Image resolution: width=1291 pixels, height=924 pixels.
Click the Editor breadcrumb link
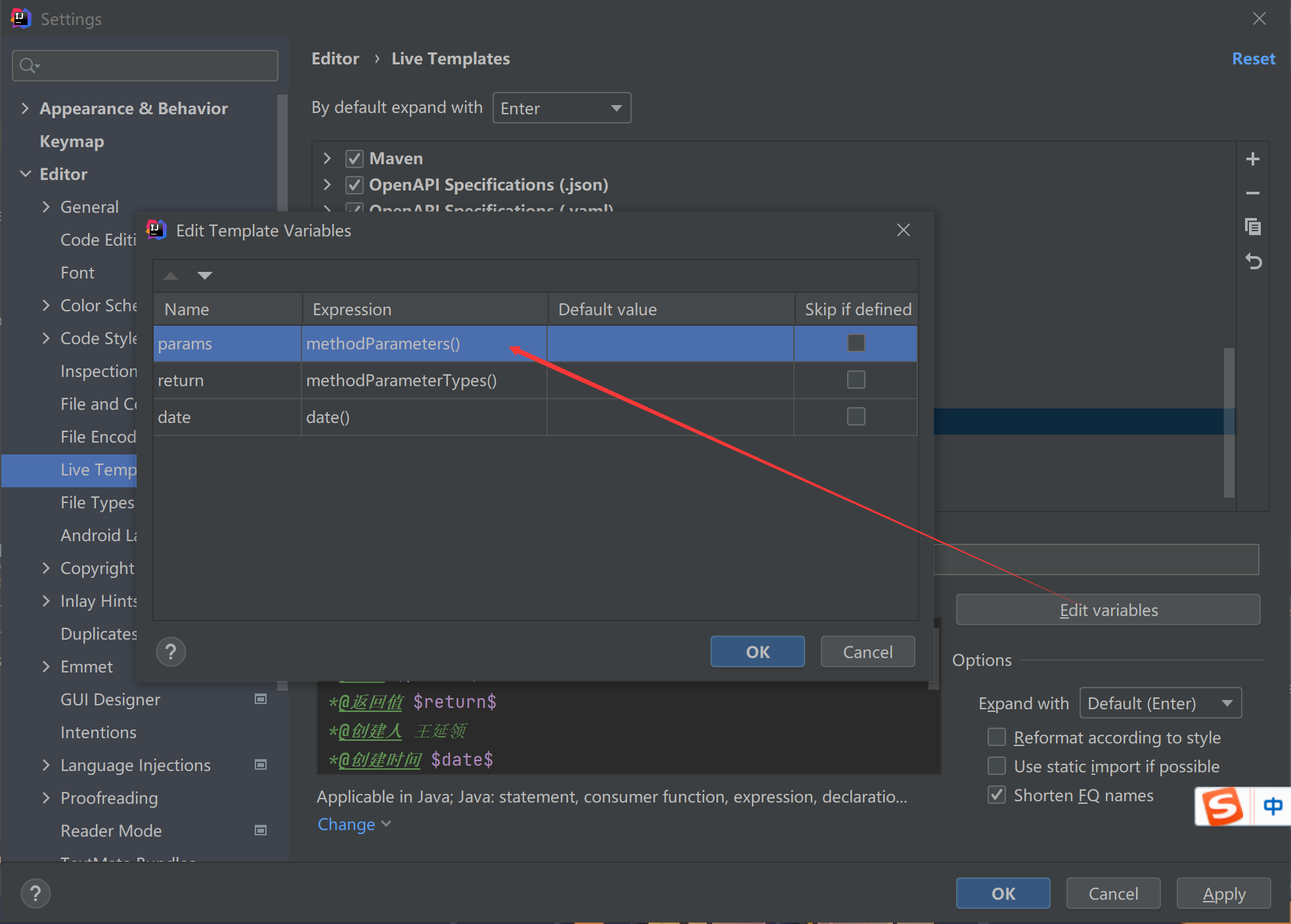tap(335, 58)
